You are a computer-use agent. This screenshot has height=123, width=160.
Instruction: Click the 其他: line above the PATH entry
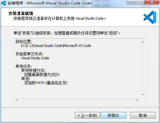25,79
